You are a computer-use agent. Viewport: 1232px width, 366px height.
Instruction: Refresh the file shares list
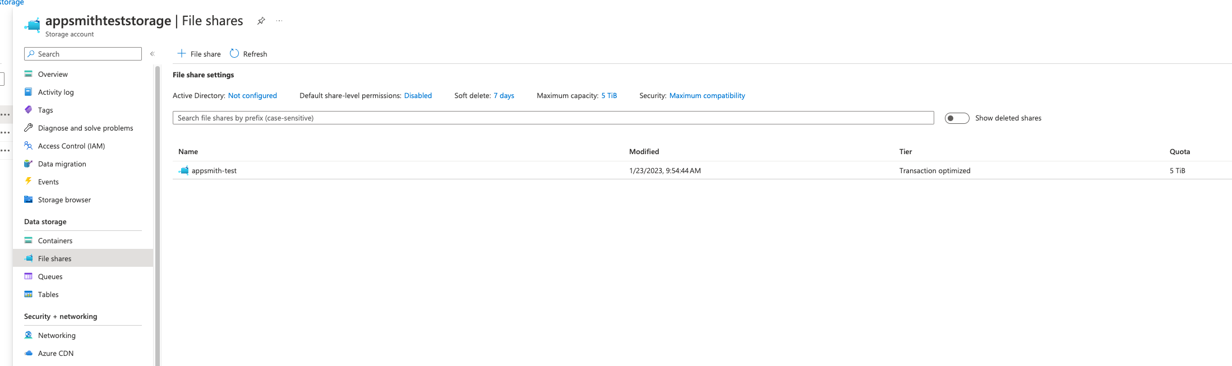248,54
